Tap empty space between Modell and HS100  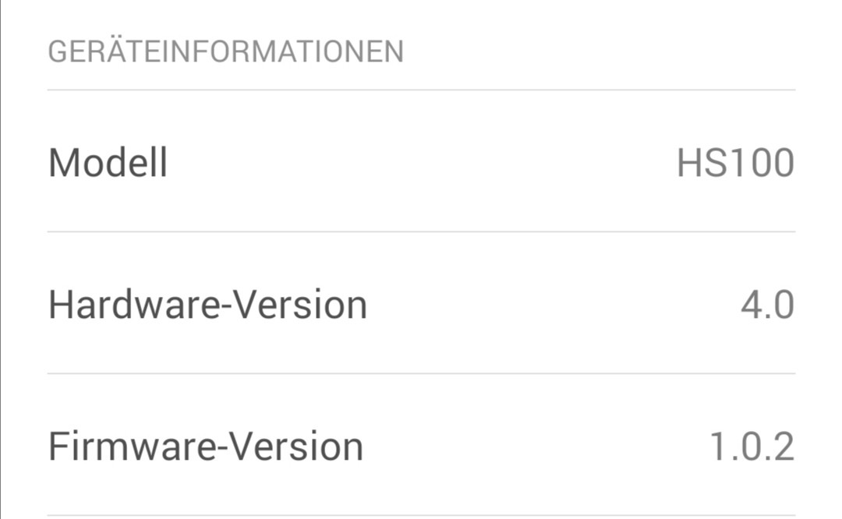point(421,163)
